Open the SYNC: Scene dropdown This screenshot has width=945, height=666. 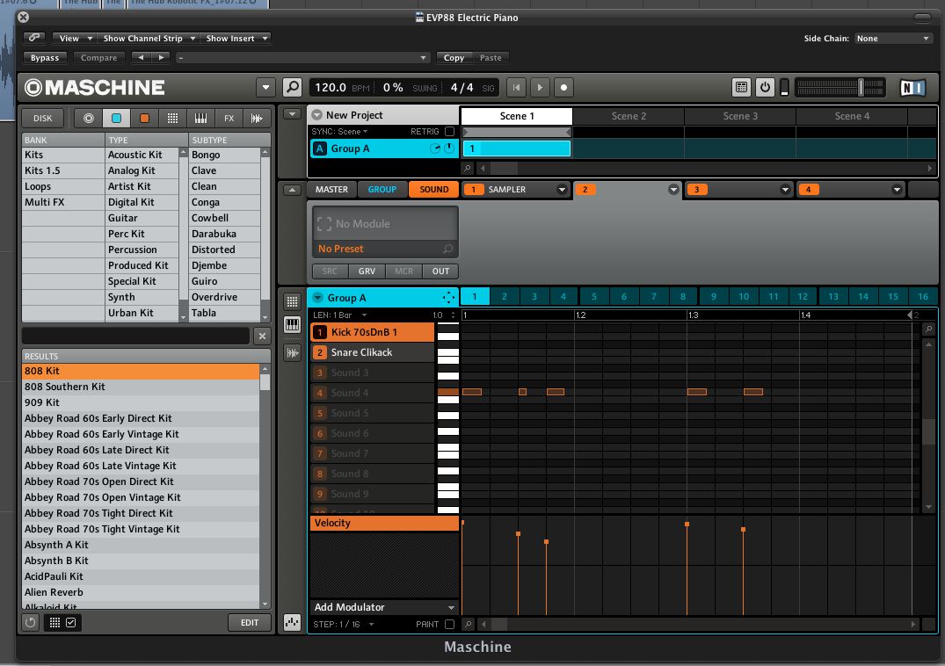(x=339, y=131)
